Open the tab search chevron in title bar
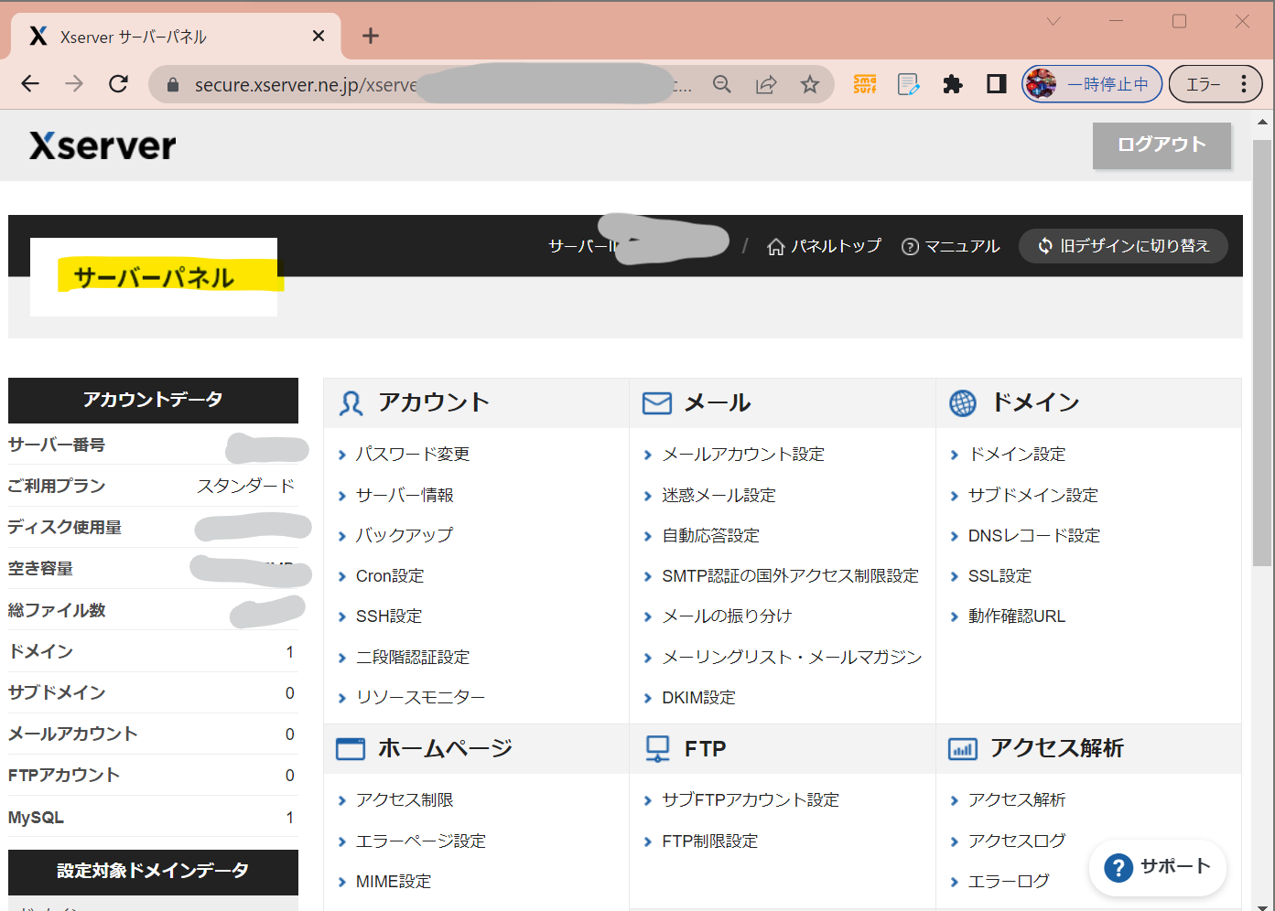 click(1053, 21)
